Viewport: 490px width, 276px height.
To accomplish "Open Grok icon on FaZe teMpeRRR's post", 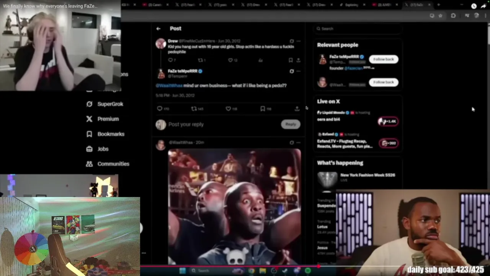I will pos(292,71).
